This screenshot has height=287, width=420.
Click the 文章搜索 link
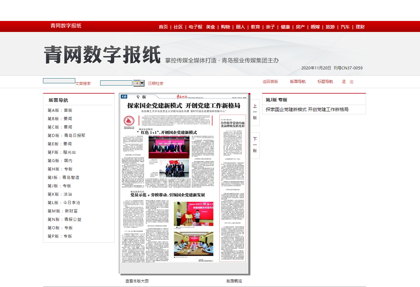click(x=83, y=83)
